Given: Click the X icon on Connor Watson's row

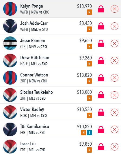Looking at the screenshot, I should coord(115,78).
